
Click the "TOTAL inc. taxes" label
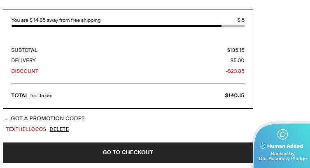pyautogui.click(x=32, y=96)
